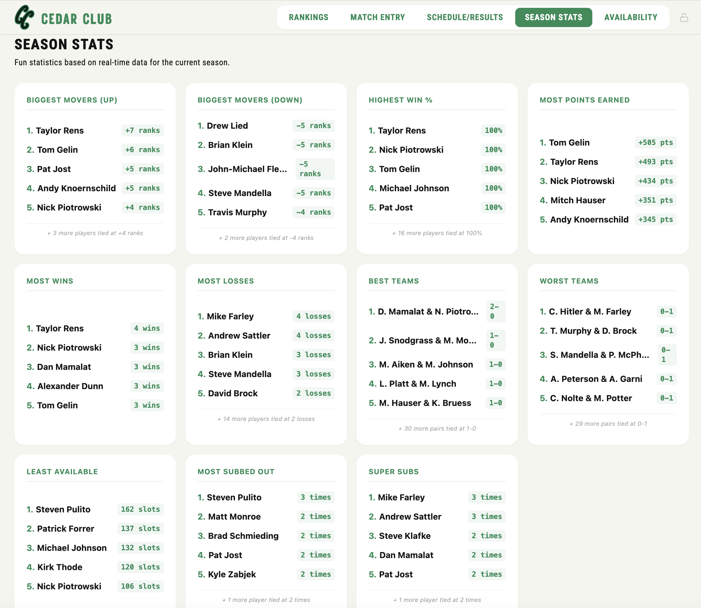The height and width of the screenshot is (608, 701).
Task: Click the Best Teams card heading
Action: pos(394,281)
